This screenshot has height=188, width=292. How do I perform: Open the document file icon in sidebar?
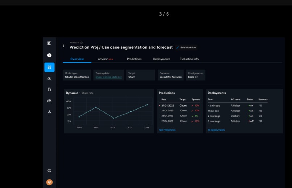click(x=49, y=90)
